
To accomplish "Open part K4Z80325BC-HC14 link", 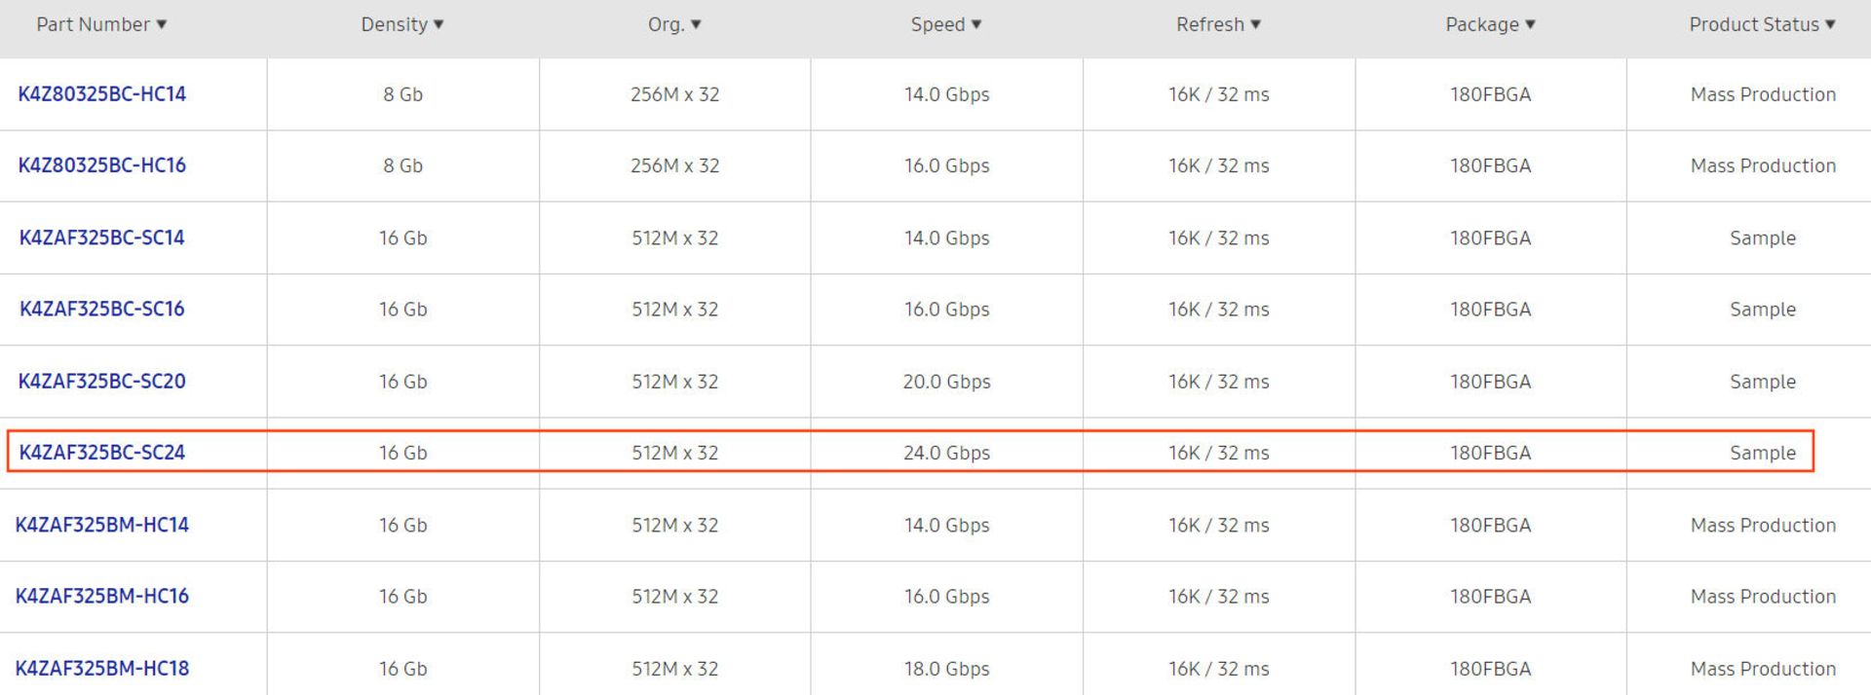I will 102,94.
